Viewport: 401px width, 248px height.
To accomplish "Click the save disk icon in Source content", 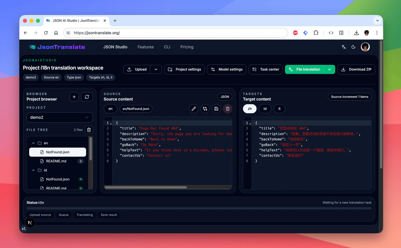I will [216, 108].
